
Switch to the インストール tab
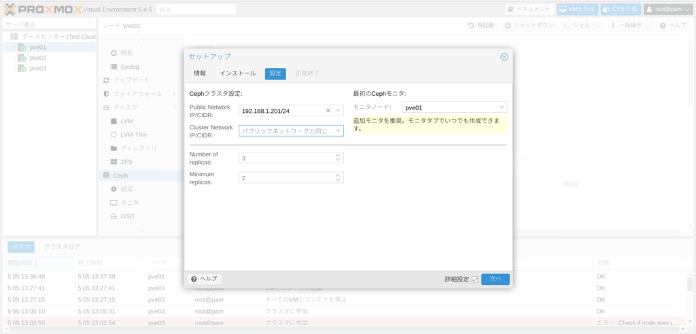coord(237,73)
